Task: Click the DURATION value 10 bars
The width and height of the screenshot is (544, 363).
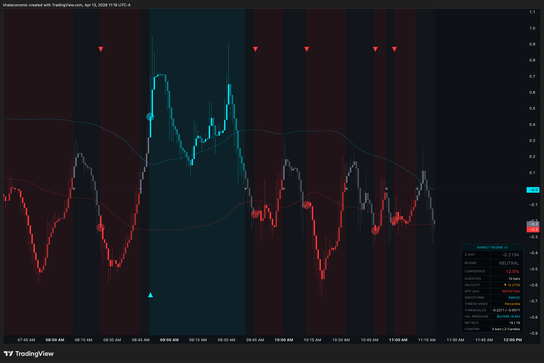Action: (x=514, y=279)
